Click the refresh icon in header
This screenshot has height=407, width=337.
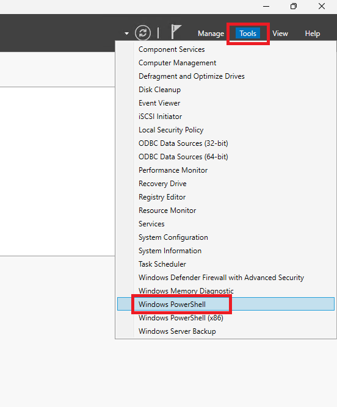pos(142,33)
